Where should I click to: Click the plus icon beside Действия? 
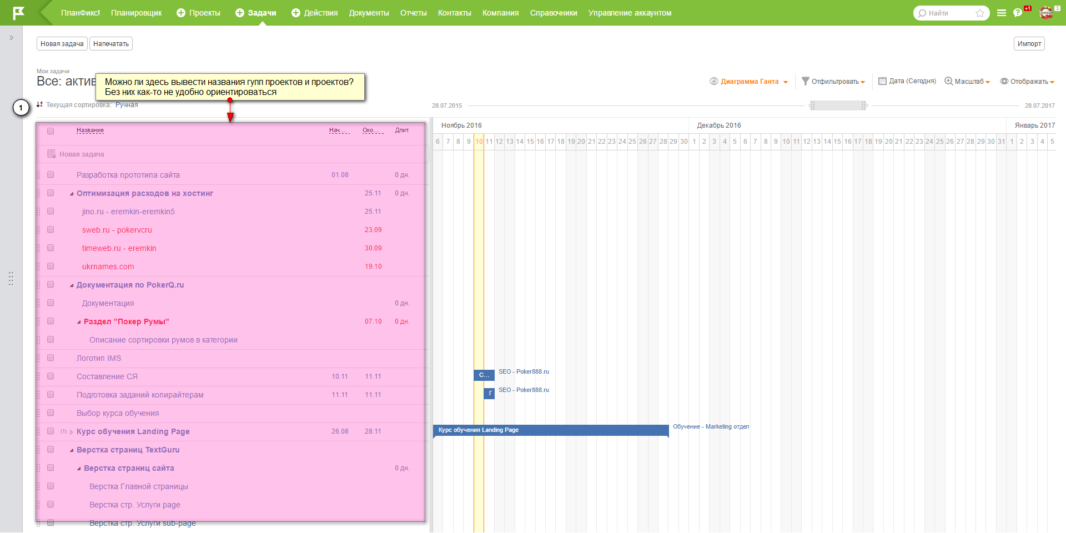[x=296, y=13]
